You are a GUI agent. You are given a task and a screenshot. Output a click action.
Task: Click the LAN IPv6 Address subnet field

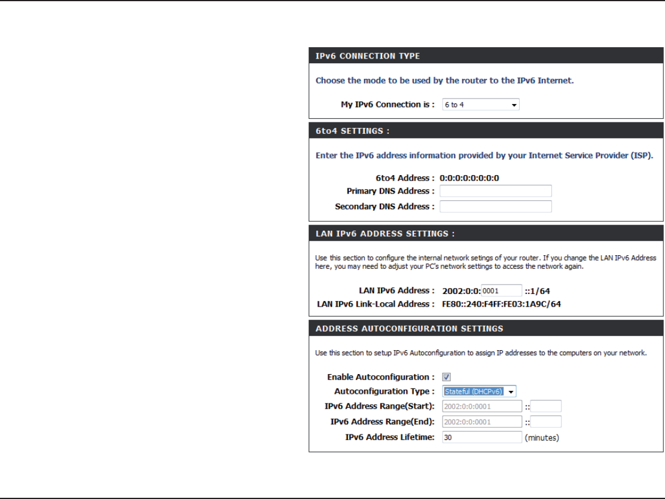501,291
